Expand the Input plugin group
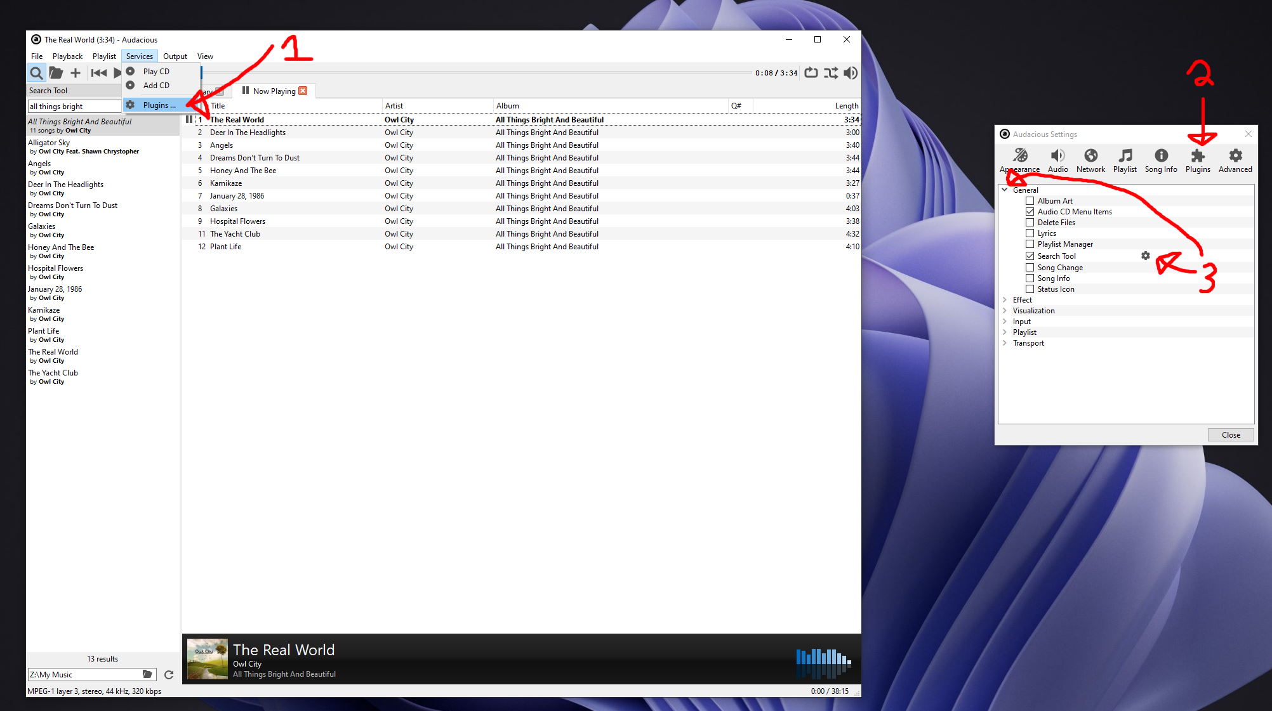Viewport: 1272px width, 711px height. [x=1005, y=321]
